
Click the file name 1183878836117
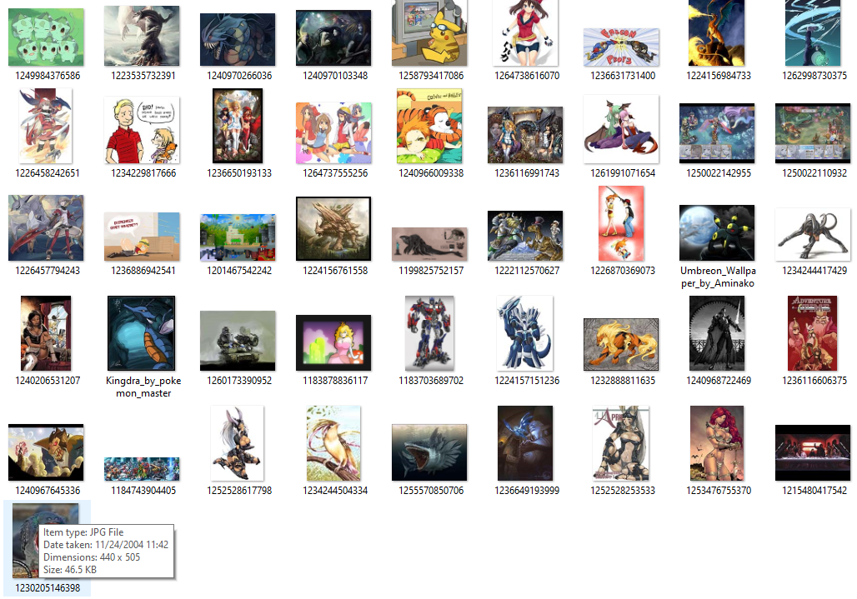click(x=335, y=381)
